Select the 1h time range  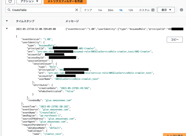pyautogui.click(x=121, y=10)
